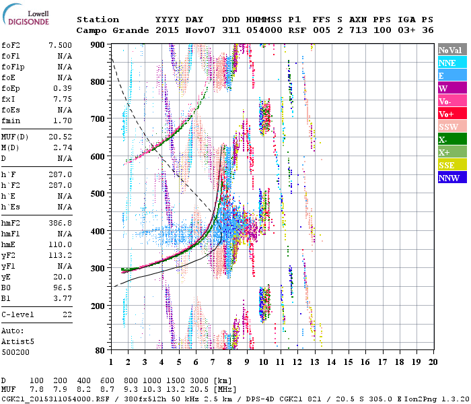Click the 20 MHz frequency axis label
The image size is (471, 404).
[x=433, y=362]
